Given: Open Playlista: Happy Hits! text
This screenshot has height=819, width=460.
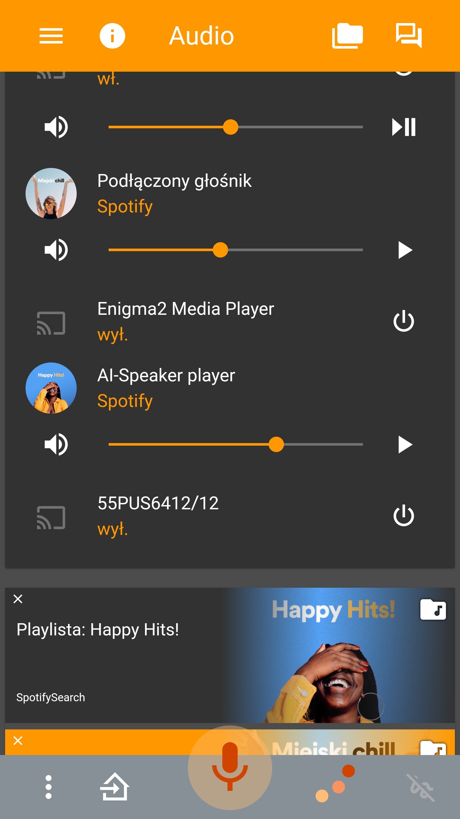Looking at the screenshot, I should pos(97,630).
